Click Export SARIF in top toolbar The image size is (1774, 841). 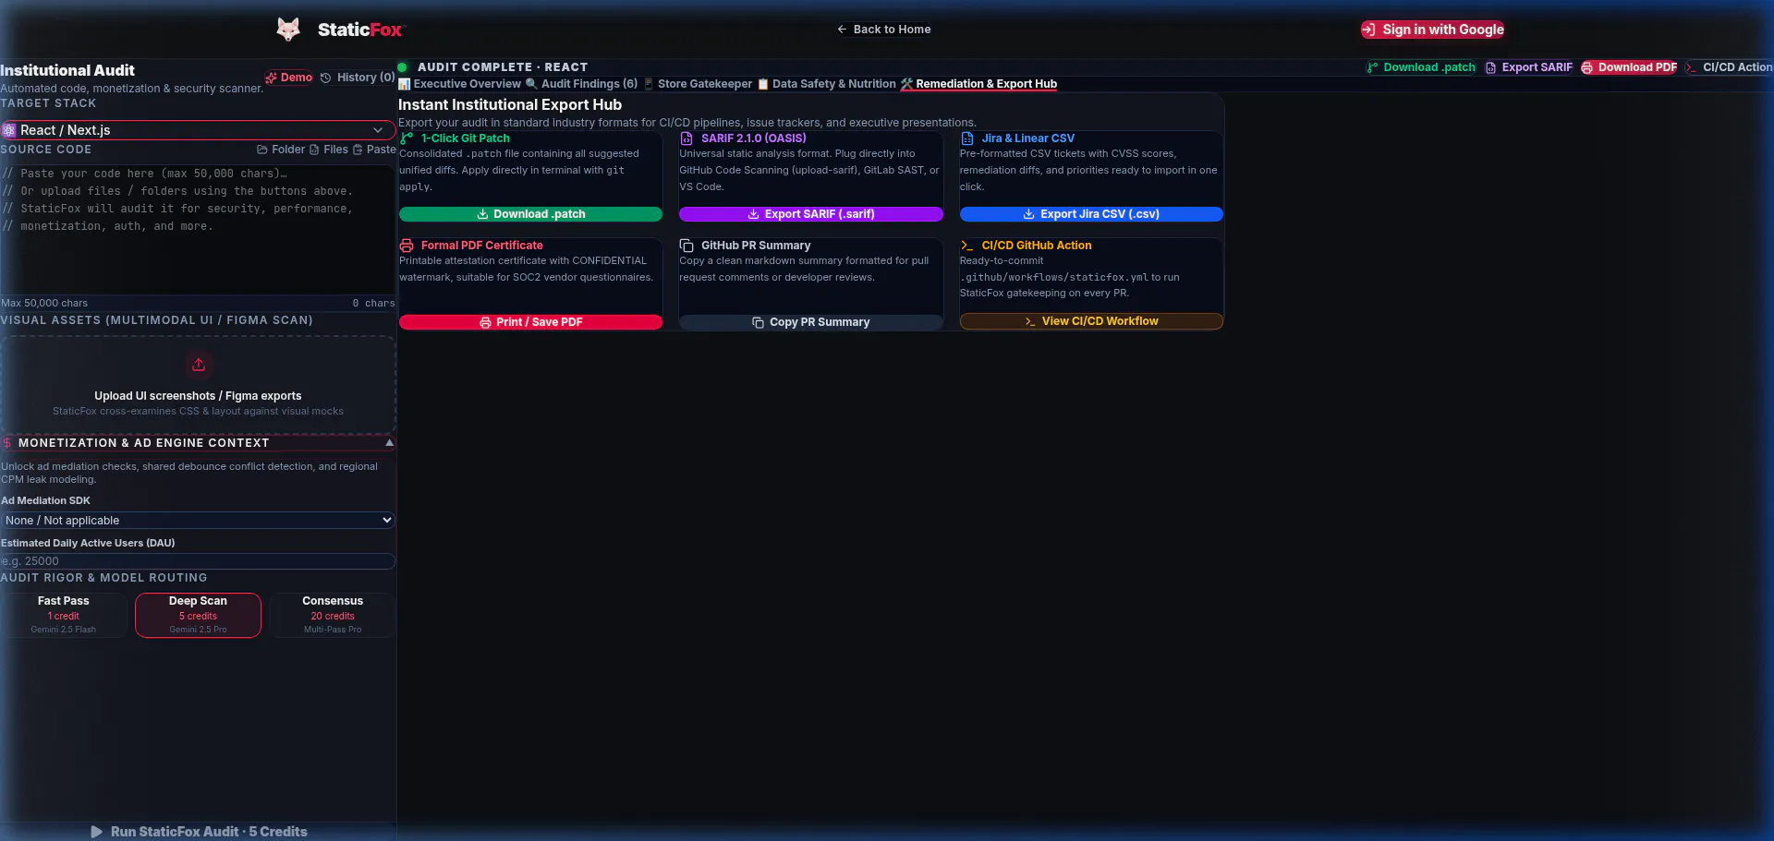(x=1529, y=67)
